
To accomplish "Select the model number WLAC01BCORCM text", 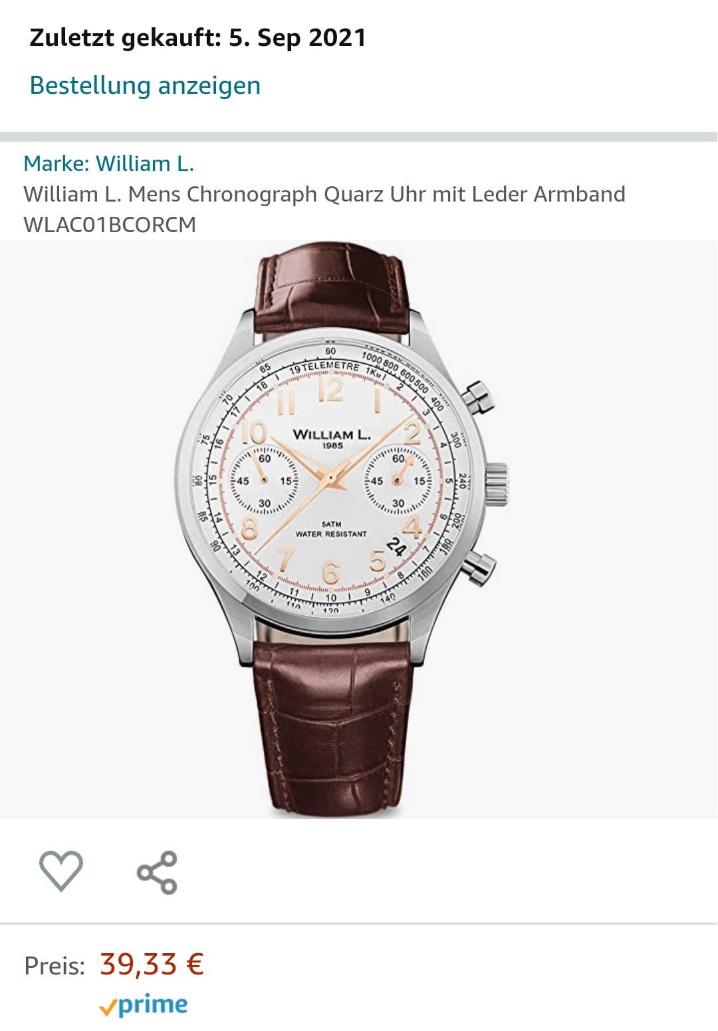I will (x=110, y=225).
